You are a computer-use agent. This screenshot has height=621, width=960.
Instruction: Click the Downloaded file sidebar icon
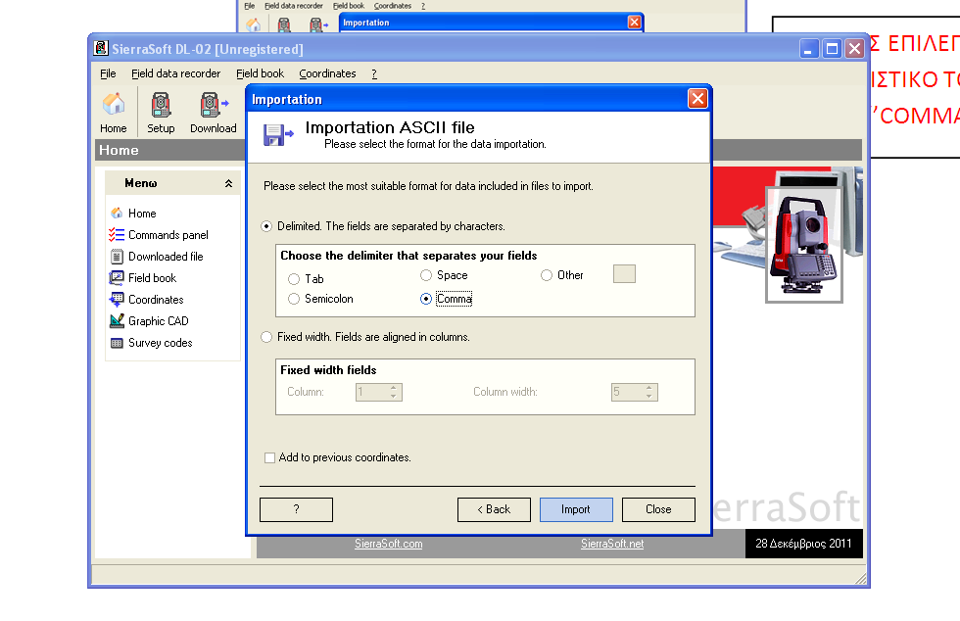click(117, 257)
